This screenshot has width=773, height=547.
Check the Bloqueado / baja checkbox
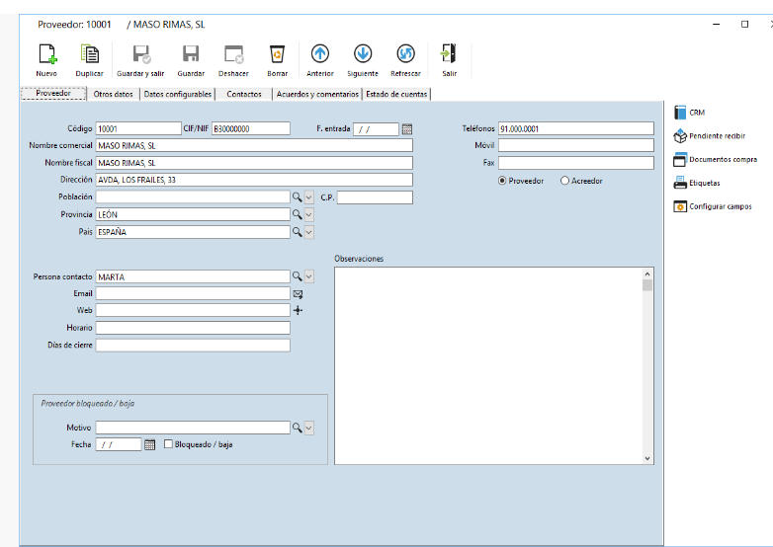[169, 444]
